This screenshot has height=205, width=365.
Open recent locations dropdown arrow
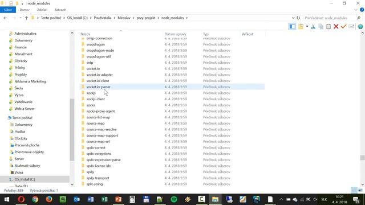click(x=21, y=18)
